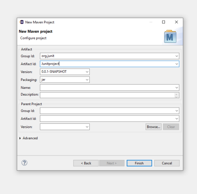Close the New Maven Project dialog

[176, 22]
